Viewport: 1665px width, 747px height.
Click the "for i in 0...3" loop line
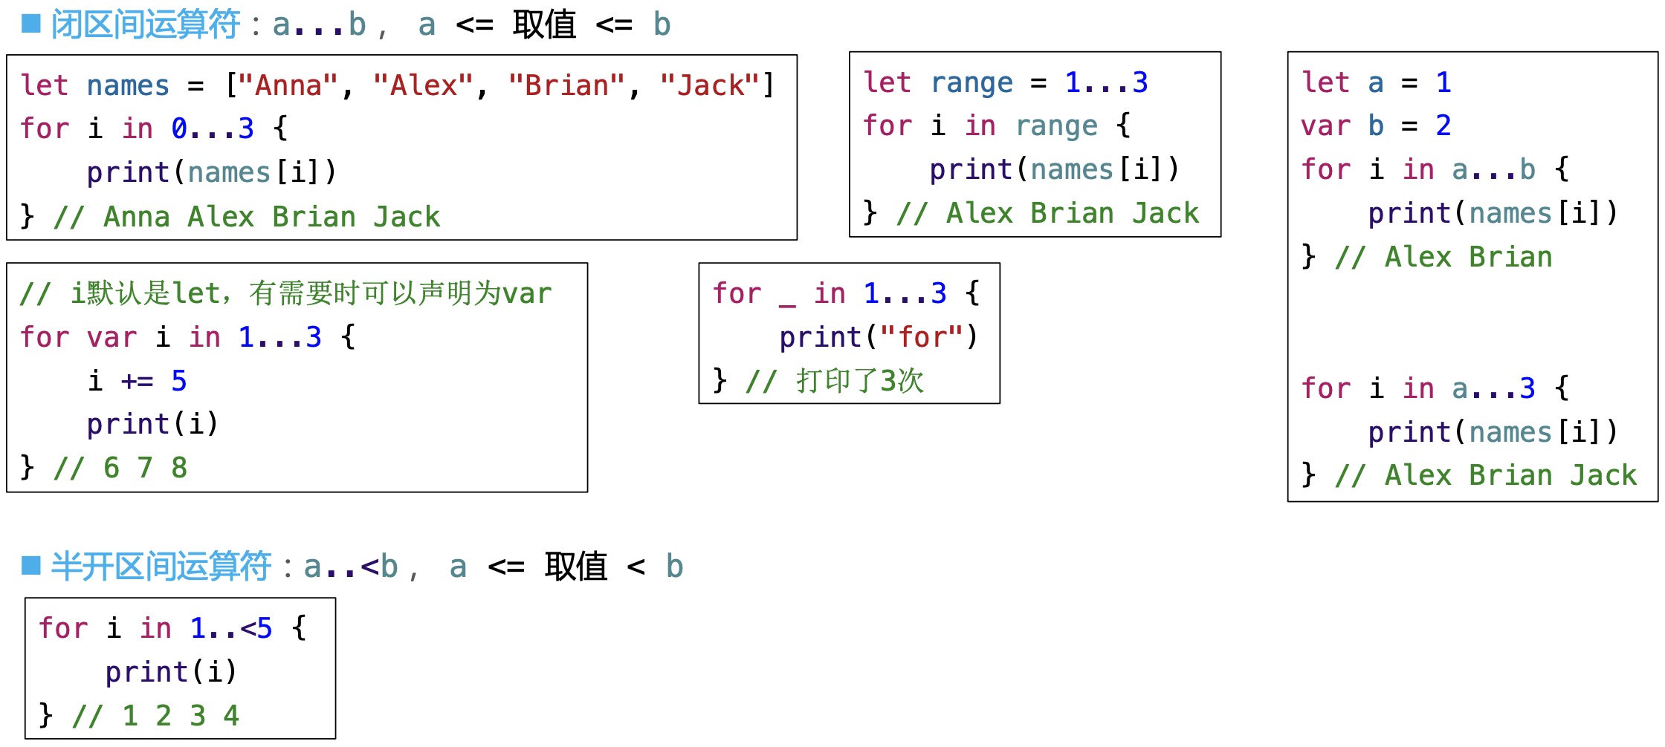tap(153, 128)
